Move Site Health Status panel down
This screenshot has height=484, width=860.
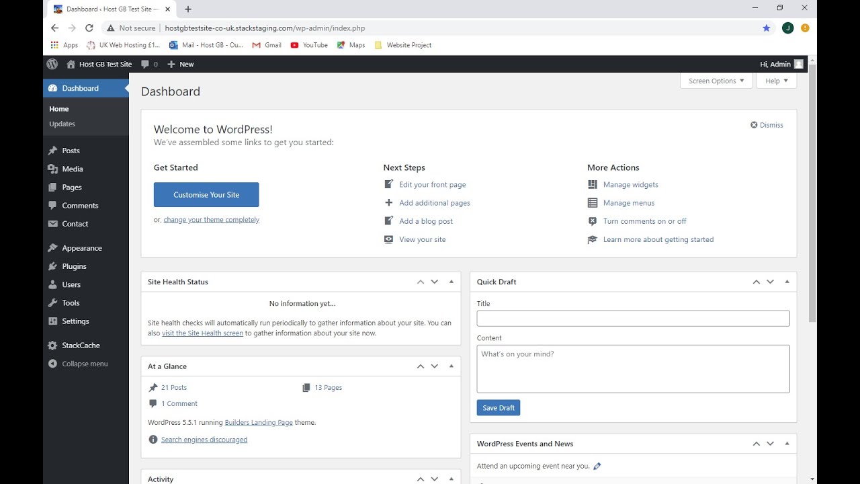click(x=435, y=282)
